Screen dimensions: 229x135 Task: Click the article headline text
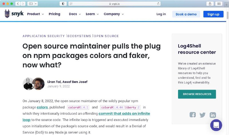point(92,55)
